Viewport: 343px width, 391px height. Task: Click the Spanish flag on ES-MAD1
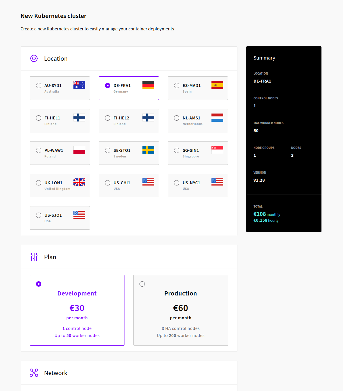pyautogui.click(x=217, y=85)
